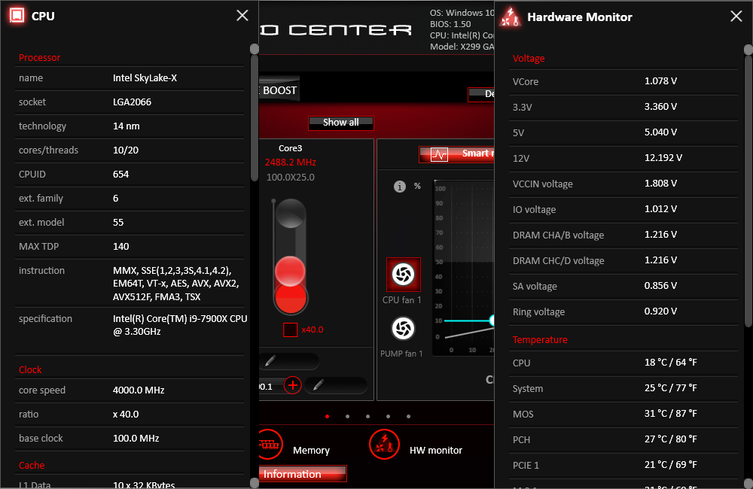753x489 pixels.
Task: Click the Clock section heading
Action: click(x=30, y=369)
